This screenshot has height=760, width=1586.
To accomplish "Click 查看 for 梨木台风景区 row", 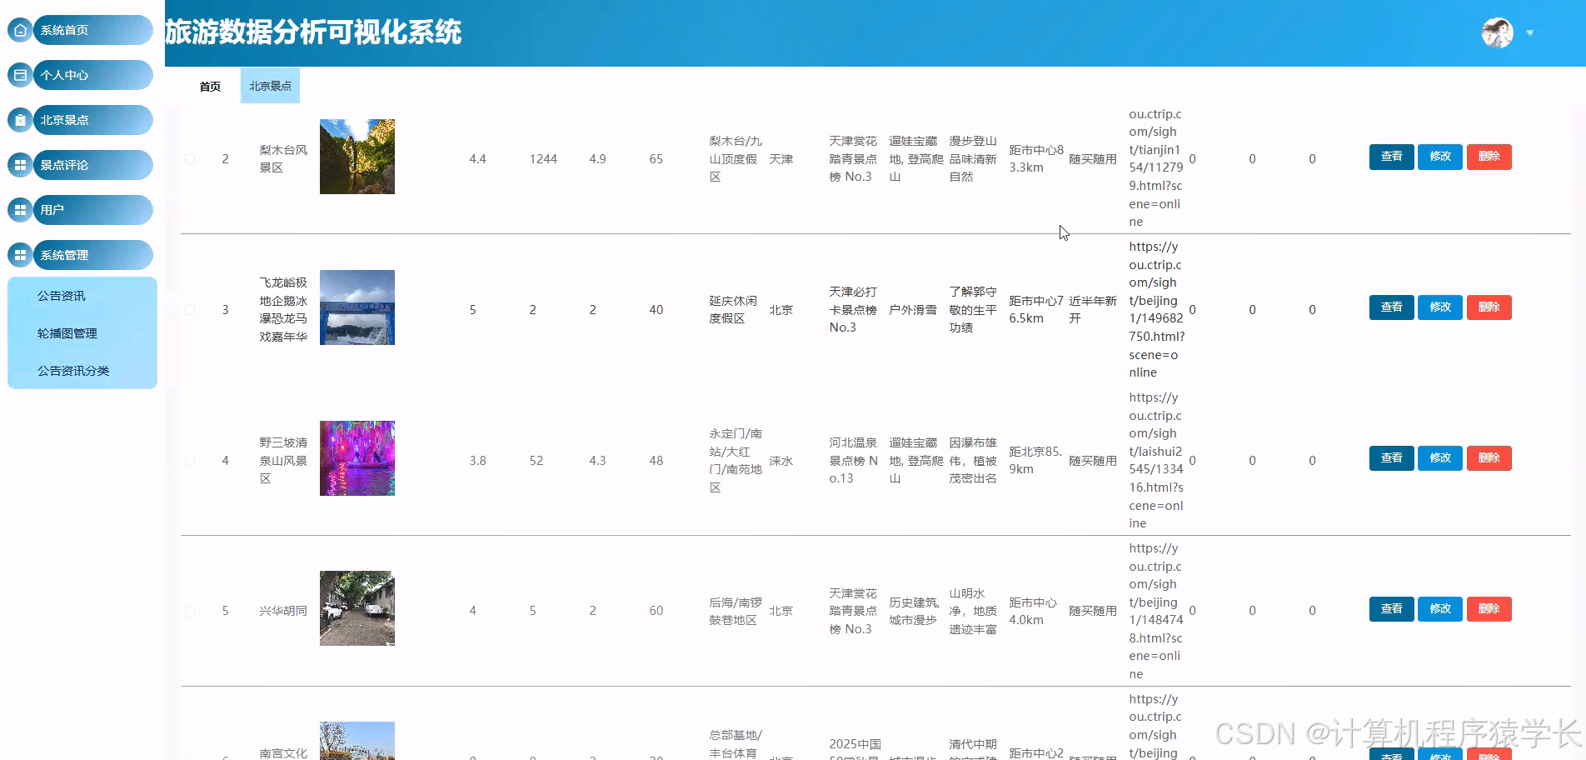I will click(1391, 157).
